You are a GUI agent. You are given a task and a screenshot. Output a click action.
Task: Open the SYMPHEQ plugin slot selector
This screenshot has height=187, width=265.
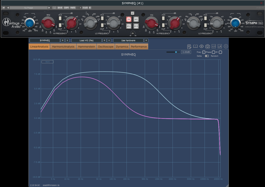point(45,40)
